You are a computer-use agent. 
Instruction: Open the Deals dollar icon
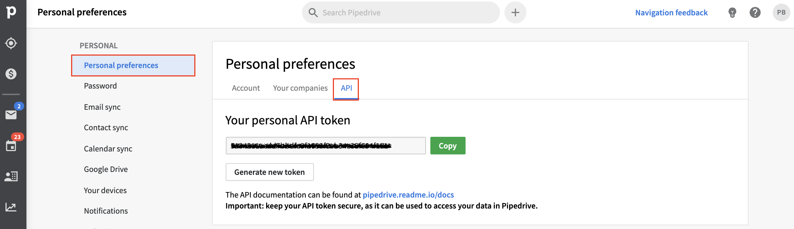pyautogui.click(x=11, y=74)
